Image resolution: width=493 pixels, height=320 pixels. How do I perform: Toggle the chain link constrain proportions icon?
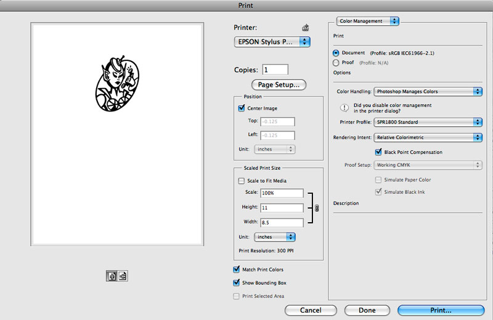coord(317,208)
